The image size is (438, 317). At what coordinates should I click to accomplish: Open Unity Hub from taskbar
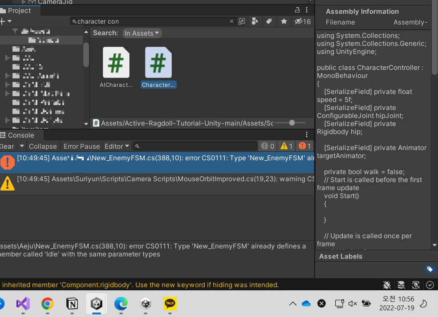point(146,304)
